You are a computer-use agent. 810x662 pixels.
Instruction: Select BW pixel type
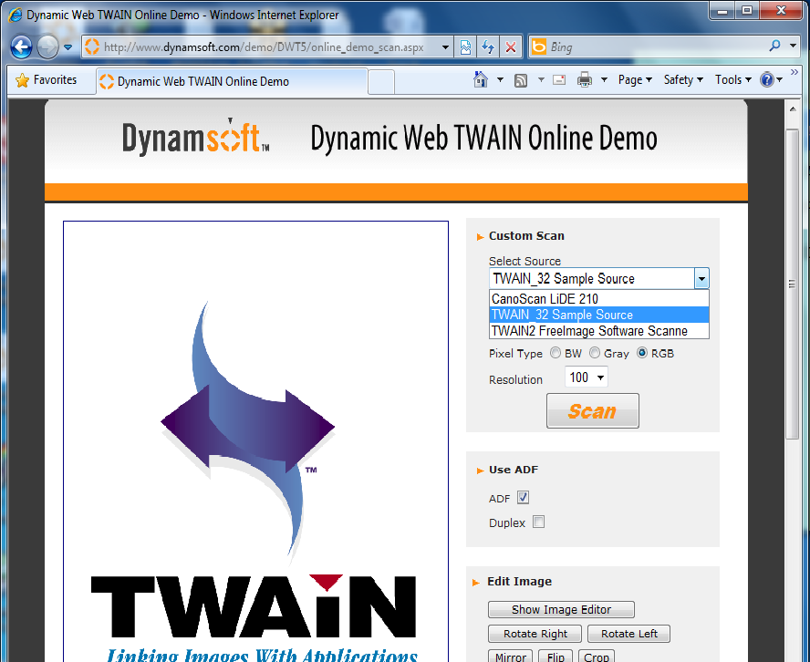point(556,353)
